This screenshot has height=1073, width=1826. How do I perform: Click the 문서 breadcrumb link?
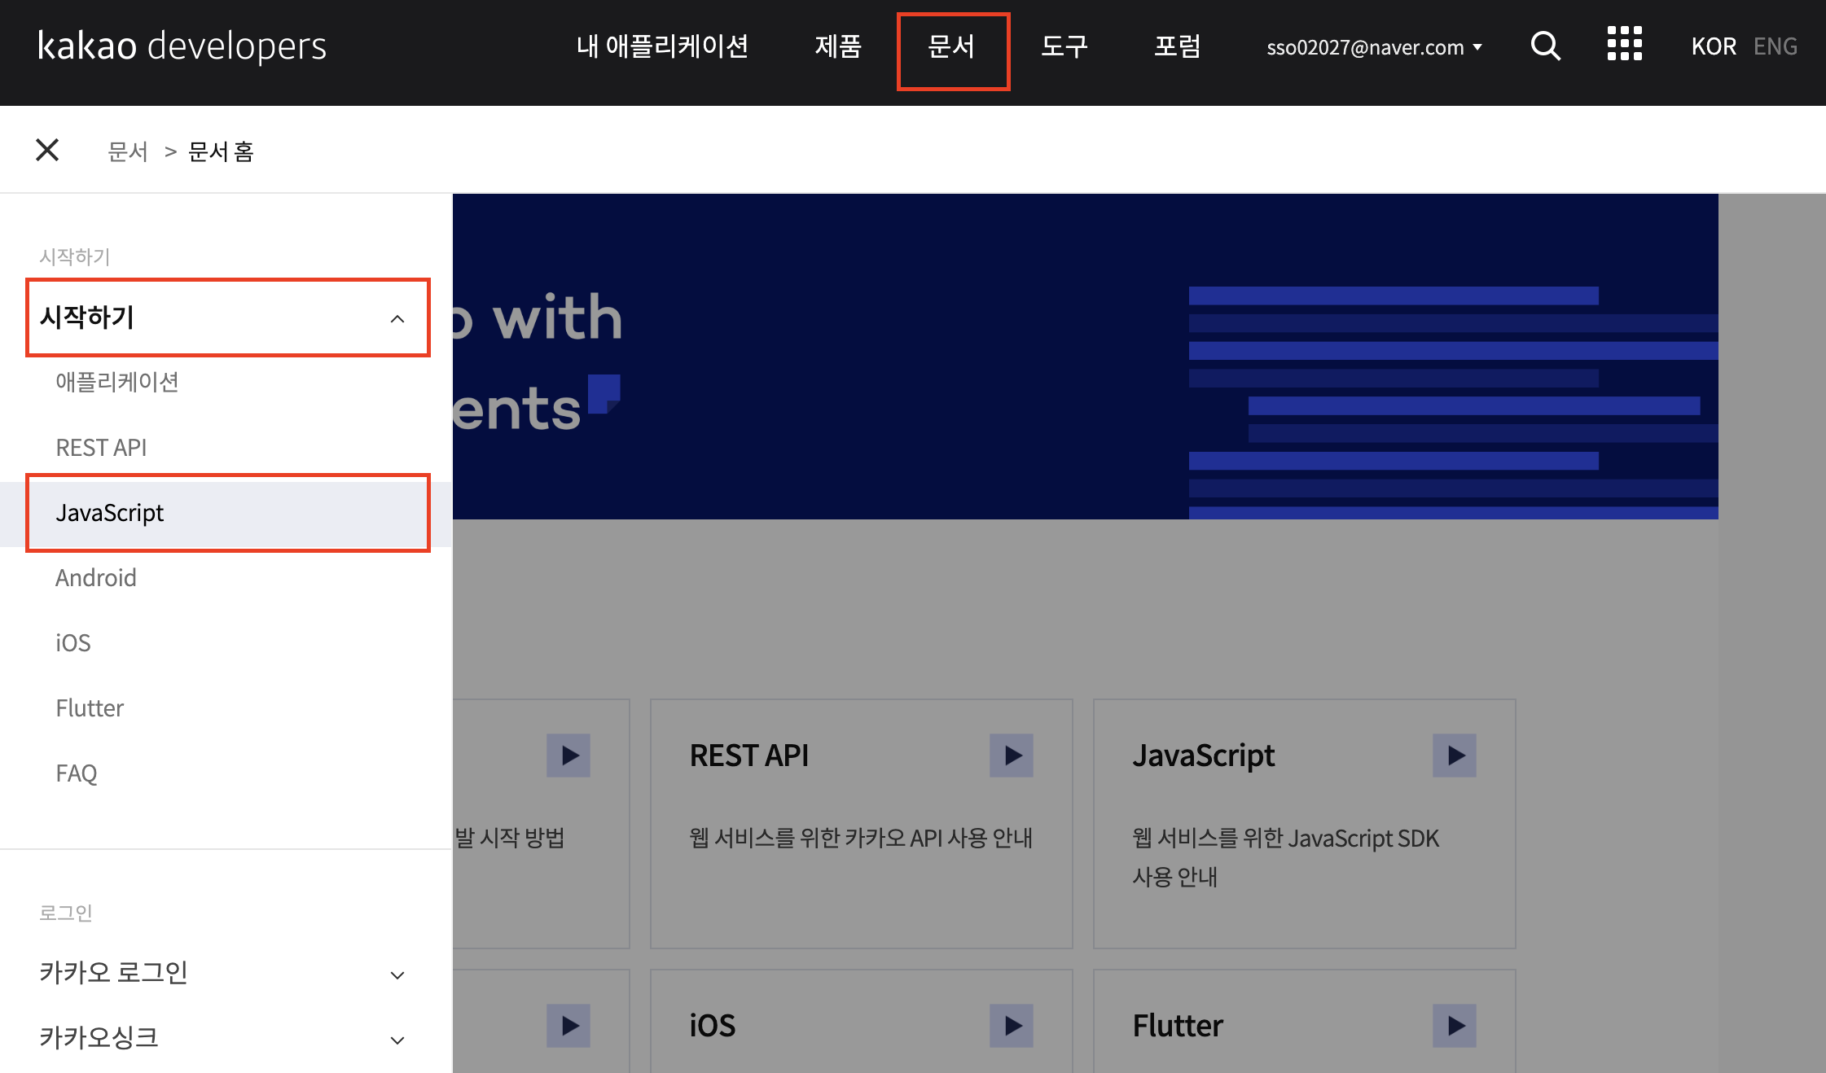click(x=128, y=151)
